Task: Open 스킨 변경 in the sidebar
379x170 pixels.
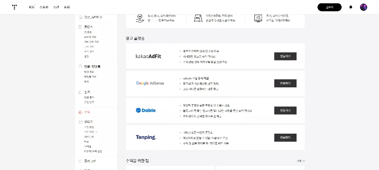Action: point(89,127)
